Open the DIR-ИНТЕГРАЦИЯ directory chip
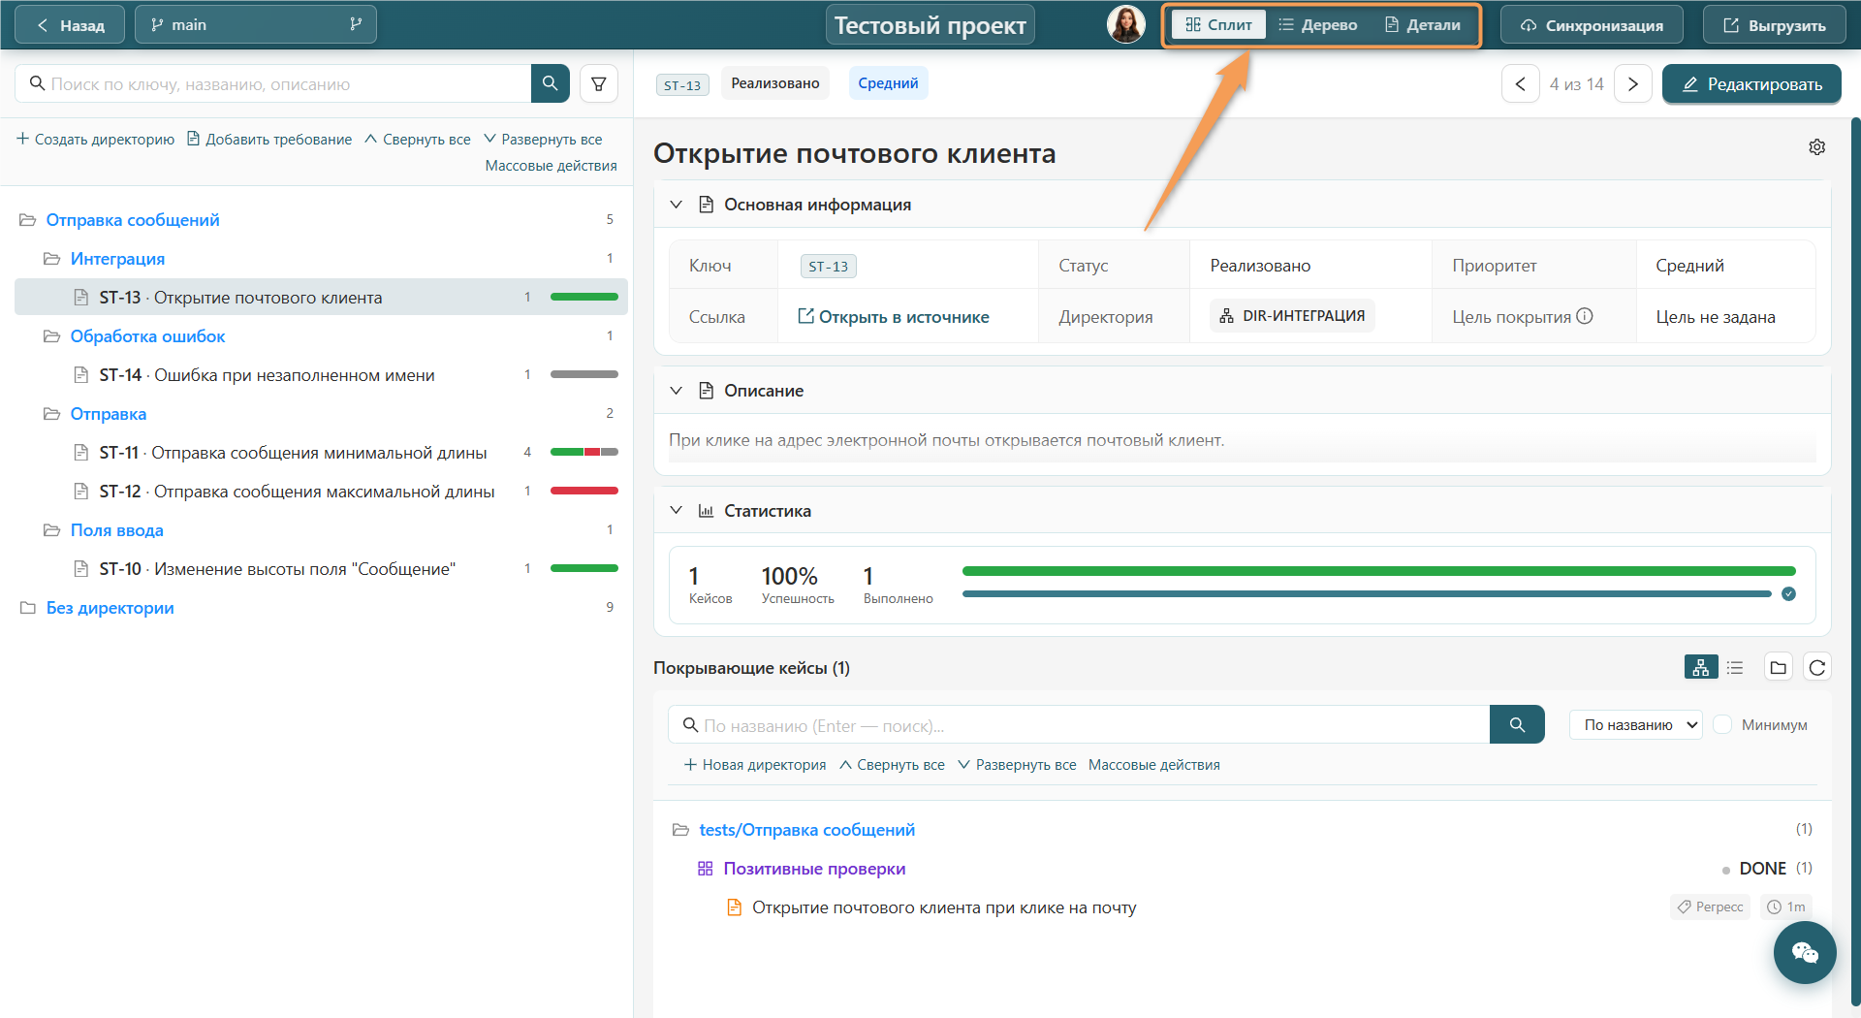 click(x=1291, y=316)
